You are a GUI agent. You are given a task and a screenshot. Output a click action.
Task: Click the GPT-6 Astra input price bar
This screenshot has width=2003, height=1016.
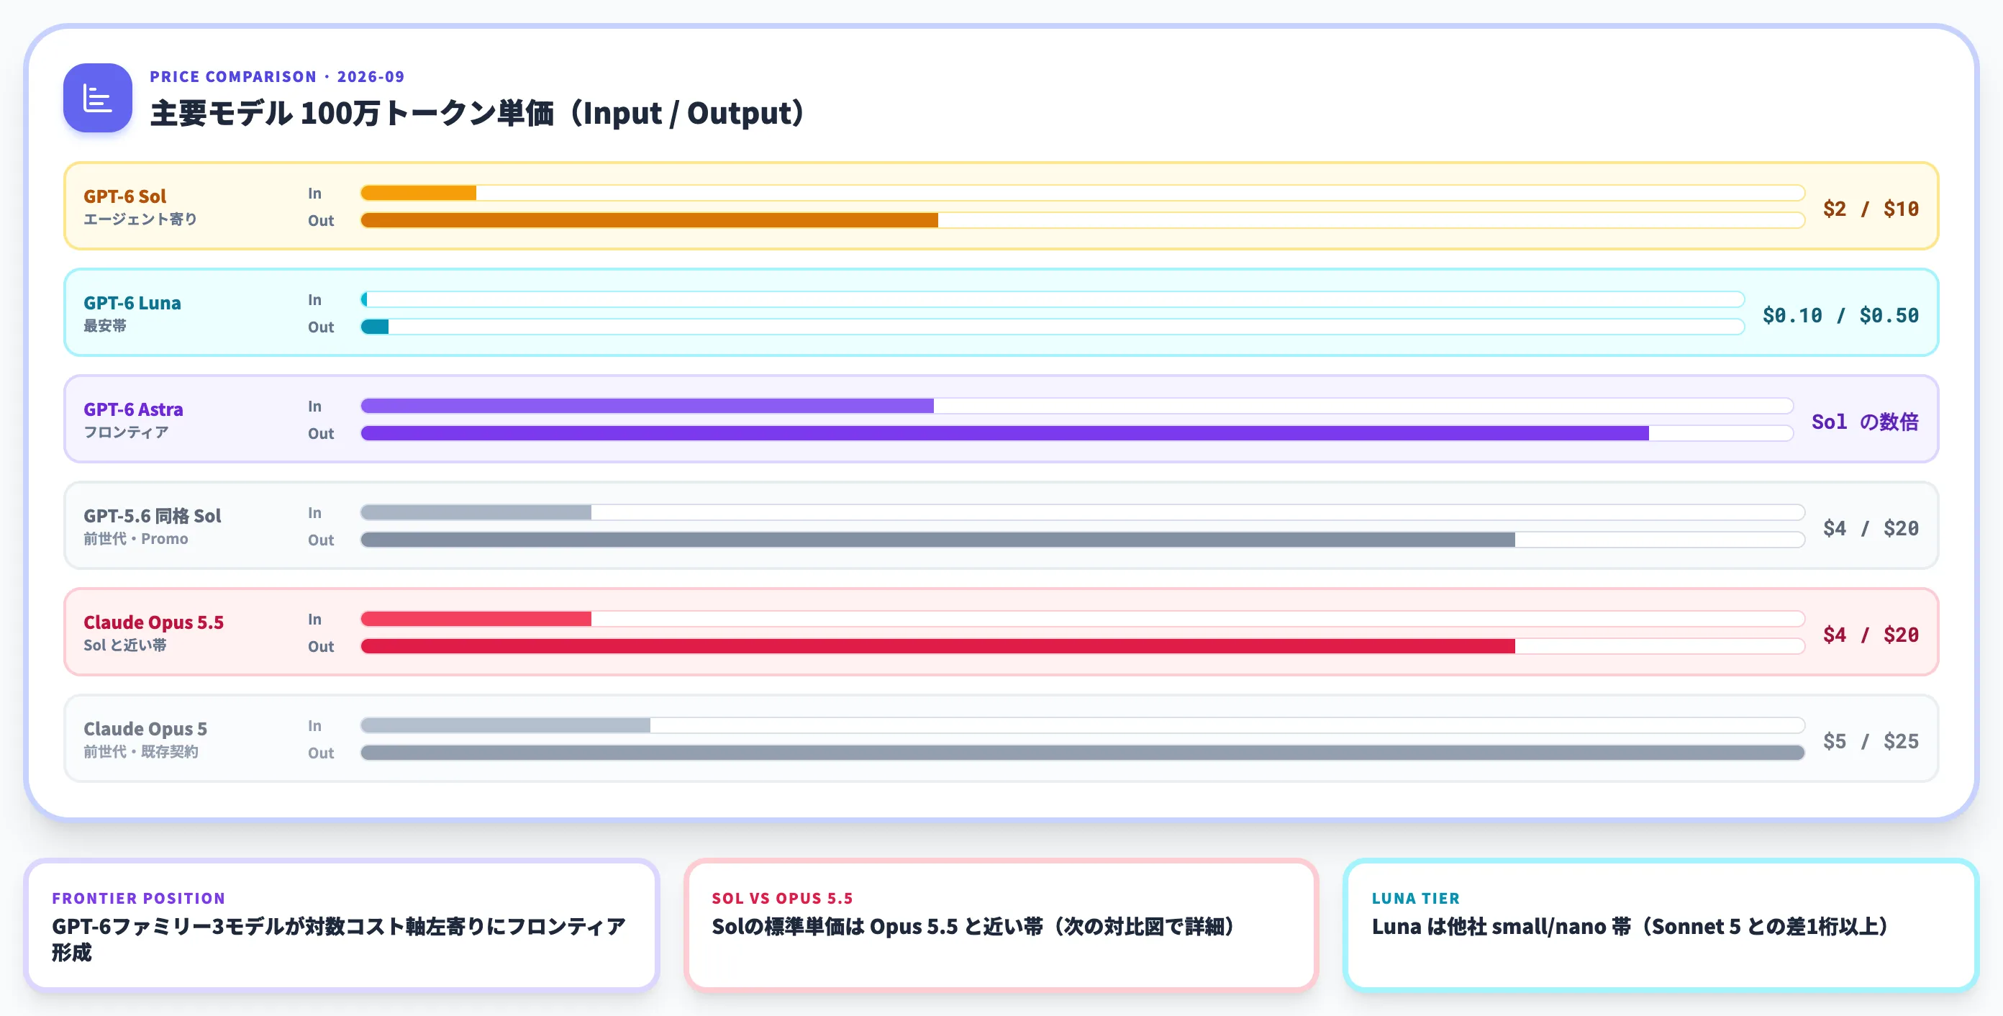(x=1077, y=406)
